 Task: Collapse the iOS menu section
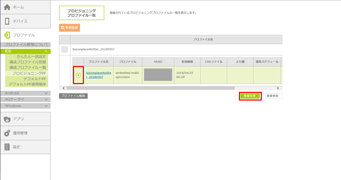click(46, 51)
